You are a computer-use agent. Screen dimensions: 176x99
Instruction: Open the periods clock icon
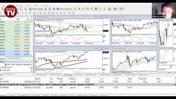pyautogui.click(x=115, y=9)
